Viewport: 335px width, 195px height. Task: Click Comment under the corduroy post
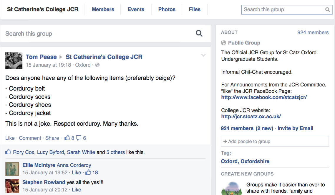30,138
